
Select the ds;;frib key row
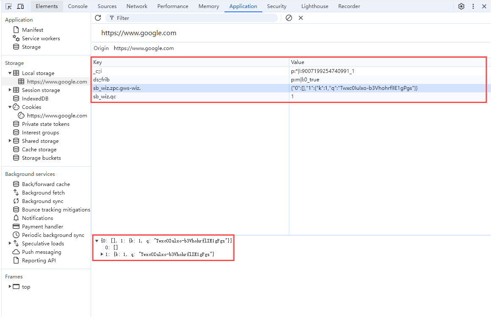[190, 80]
